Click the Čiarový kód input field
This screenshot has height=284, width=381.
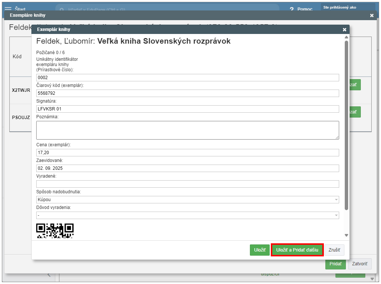[188, 93]
